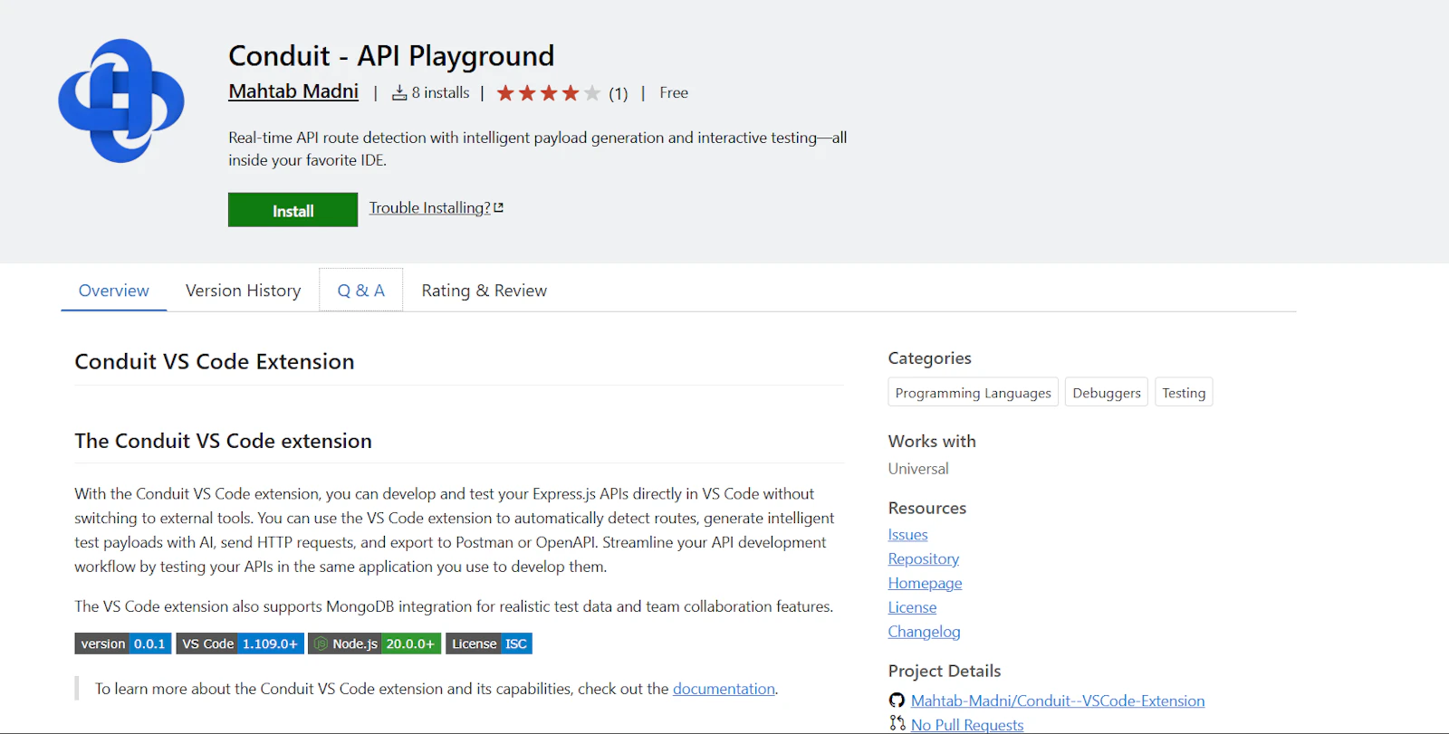Click the installs download icon
The width and height of the screenshot is (1449, 734).
click(x=399, y=93)
